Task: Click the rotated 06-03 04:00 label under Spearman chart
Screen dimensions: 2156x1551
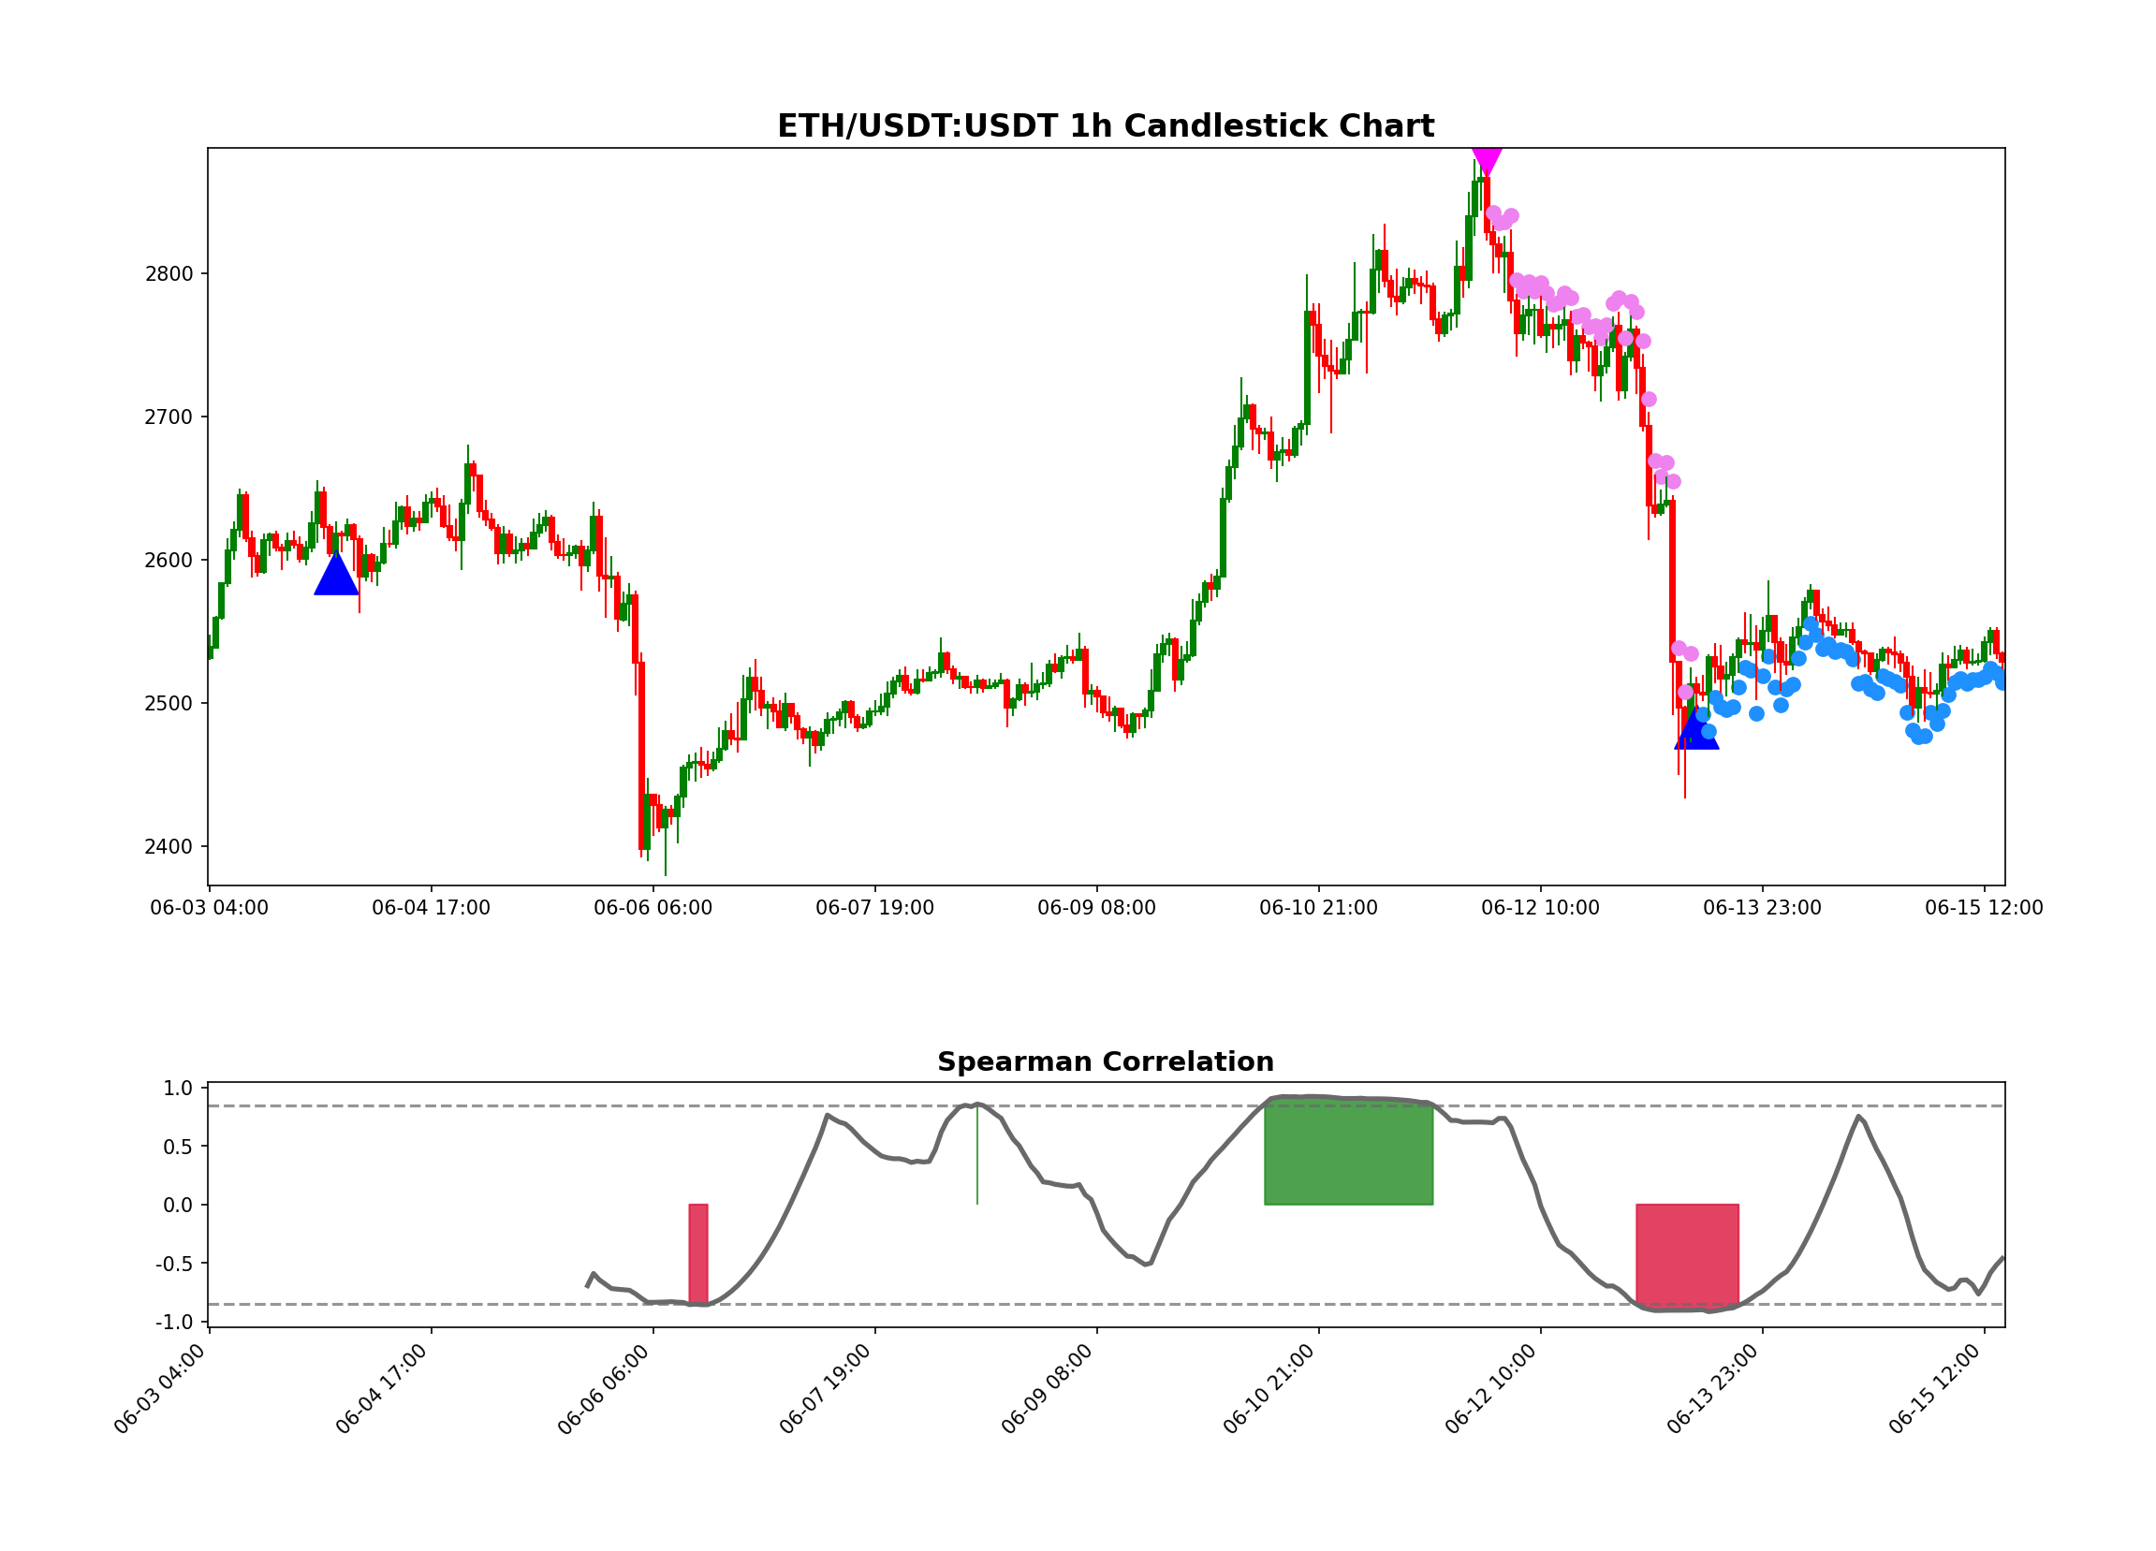Action: coord(160,1389)
